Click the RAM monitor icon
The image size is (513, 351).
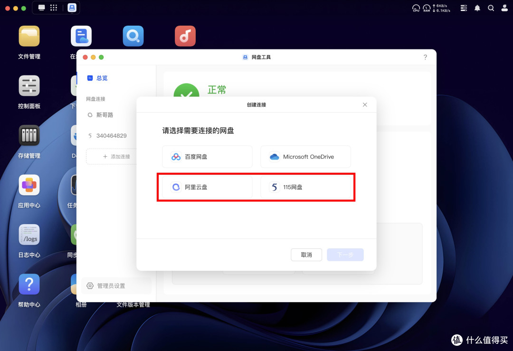pyautogui.click(x=427, y=8)
